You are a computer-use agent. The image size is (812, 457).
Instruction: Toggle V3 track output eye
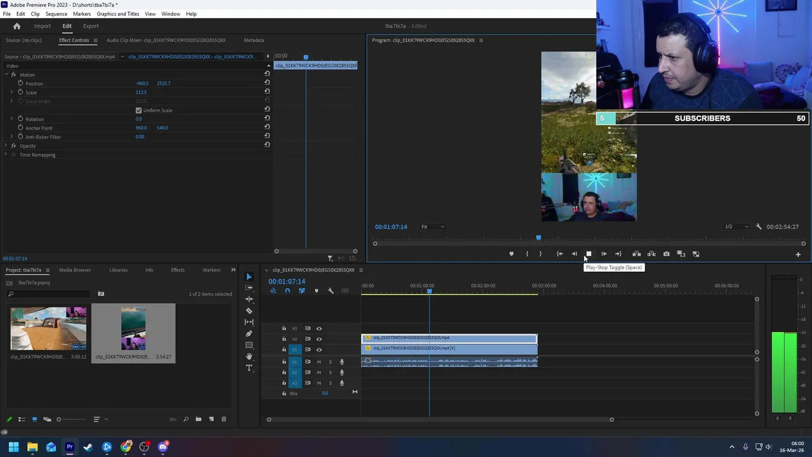tap(319, 329)
